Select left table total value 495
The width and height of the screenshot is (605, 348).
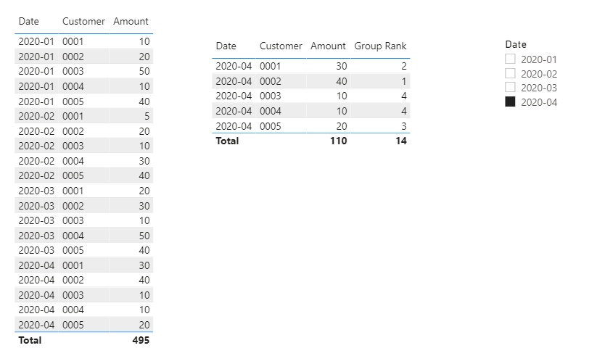coord(141,340)
